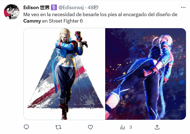Click the bold Cammy keyword in tweet
This screenshot has height=134, width=190.
tap(32, 21)
